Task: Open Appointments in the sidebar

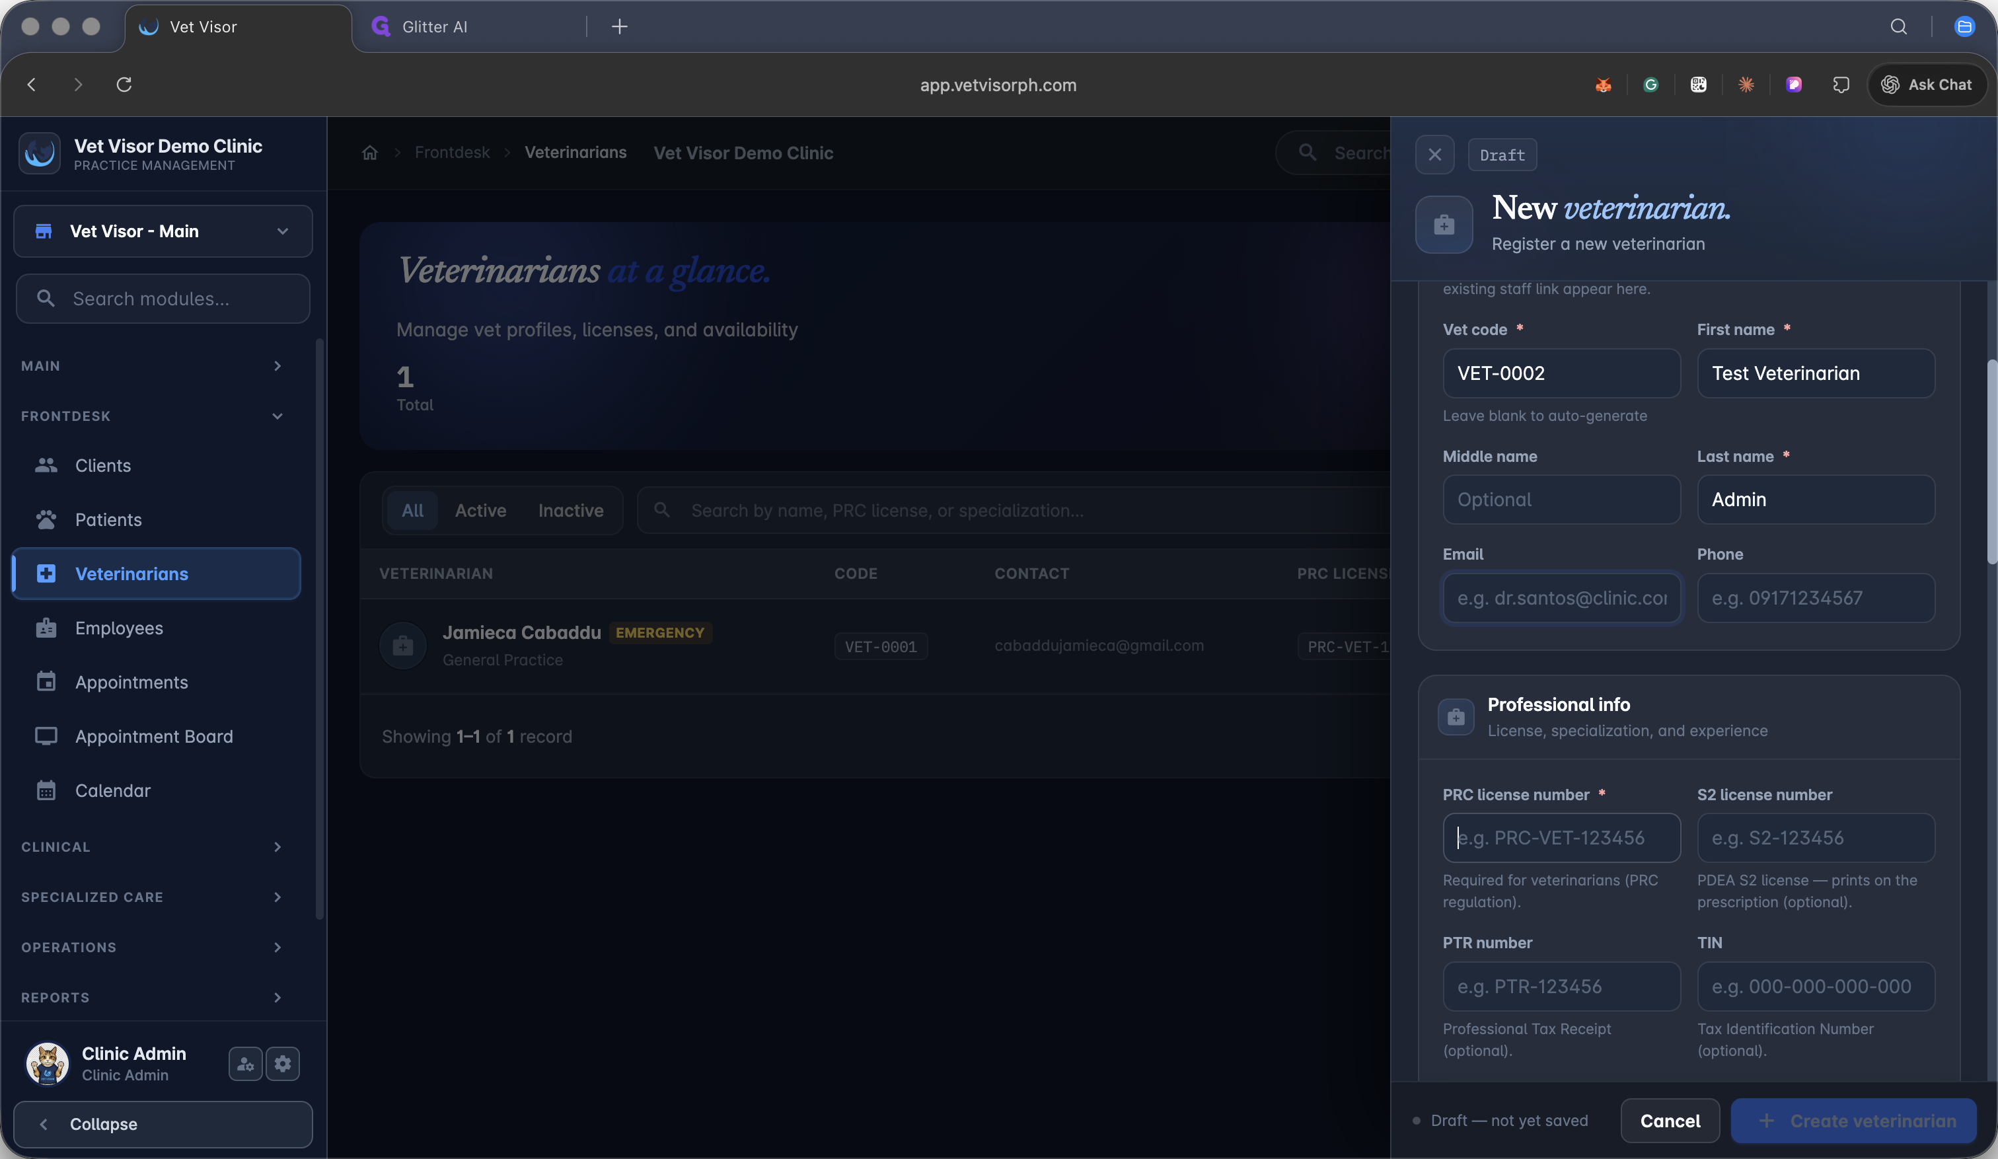Action: point(157,683)
